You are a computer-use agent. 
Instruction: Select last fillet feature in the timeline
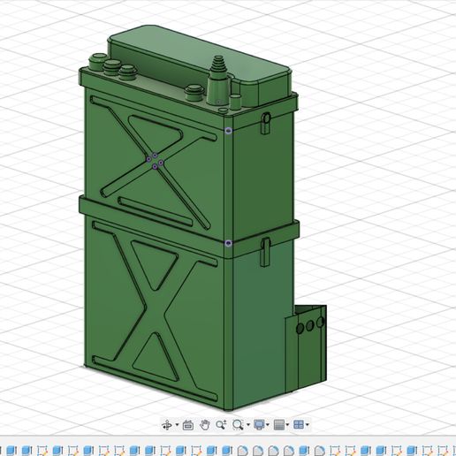[320, 451]
